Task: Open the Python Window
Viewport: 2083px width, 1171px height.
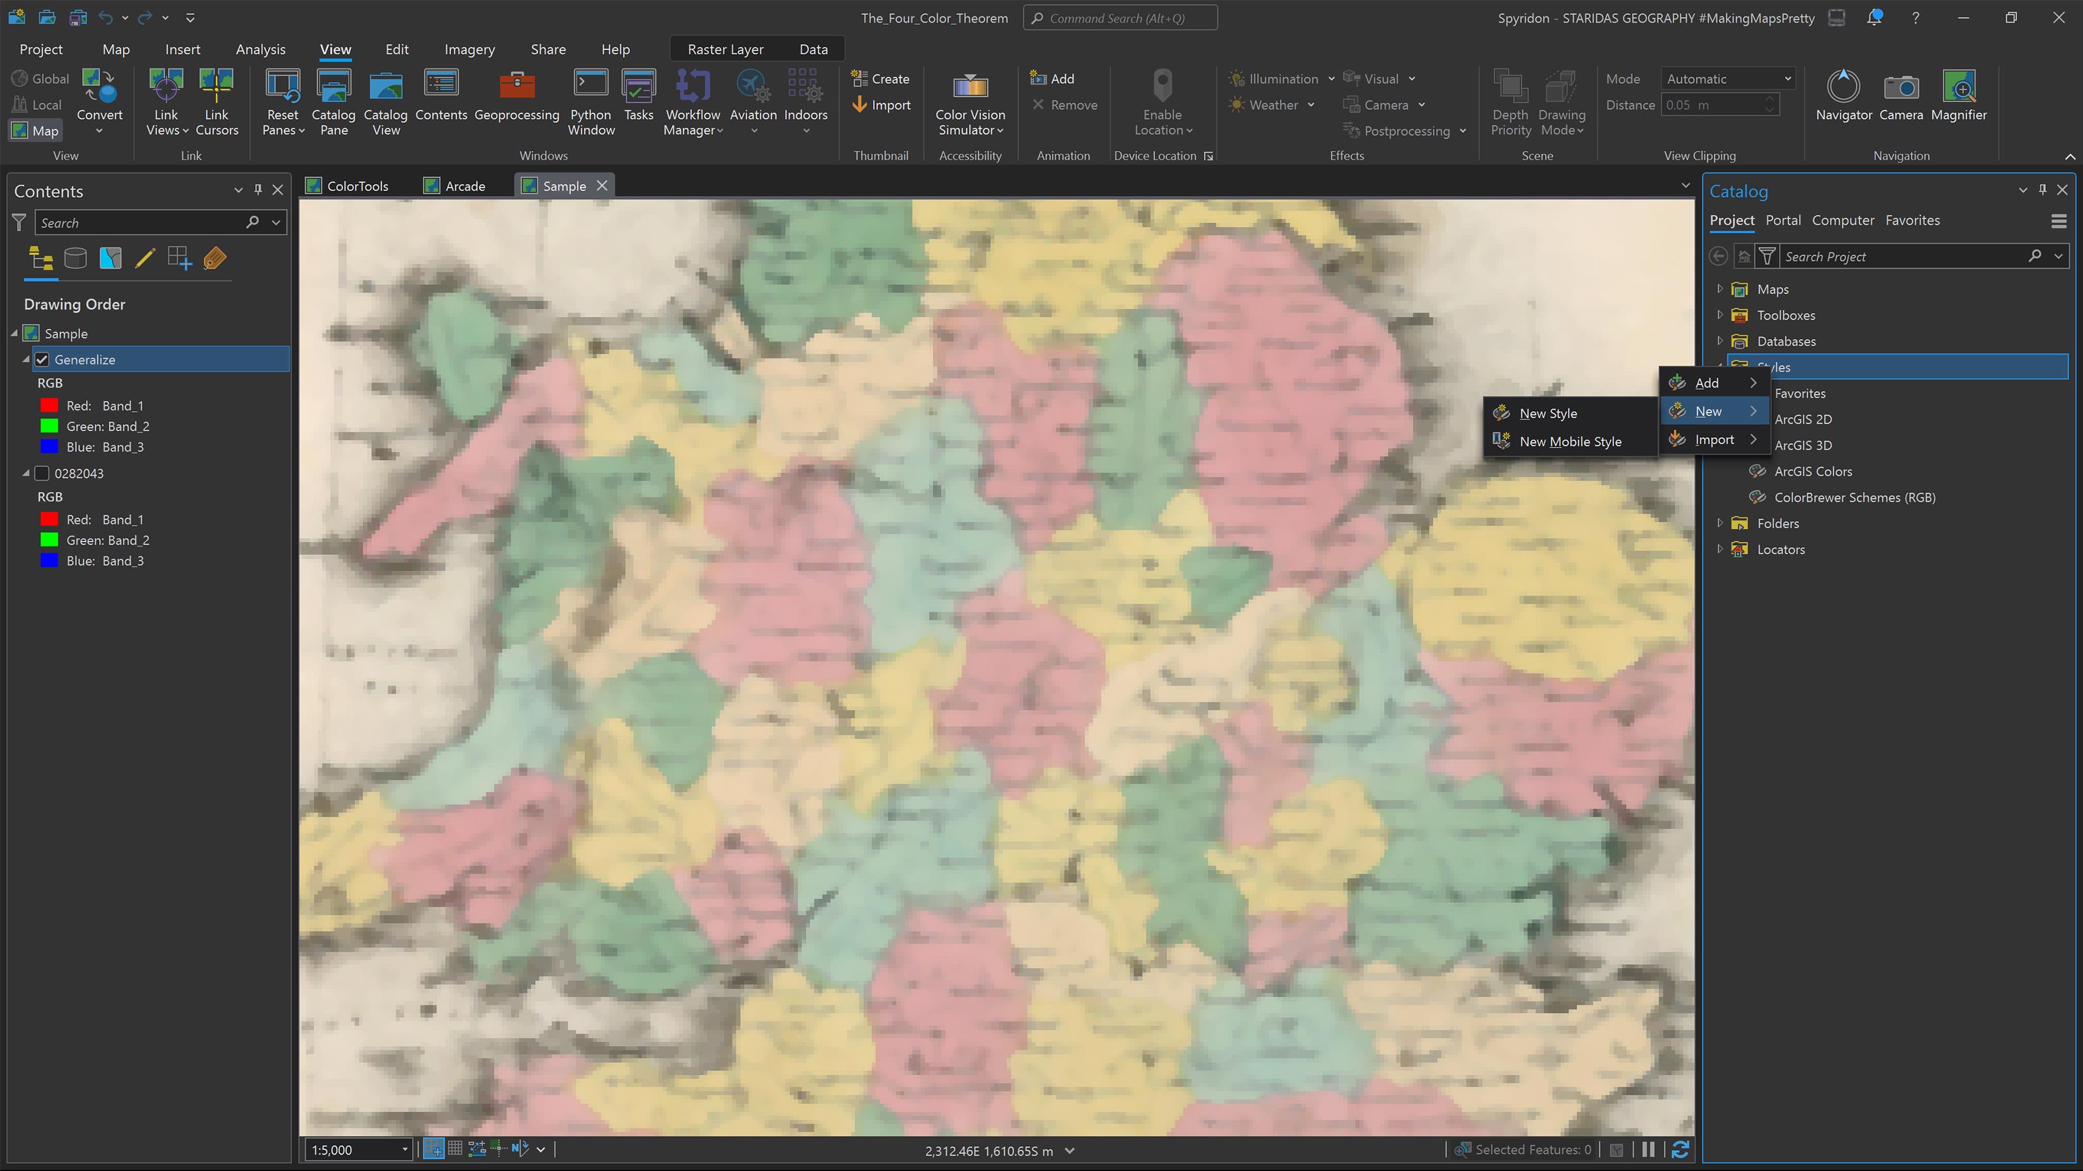Action: click(591, 101)
